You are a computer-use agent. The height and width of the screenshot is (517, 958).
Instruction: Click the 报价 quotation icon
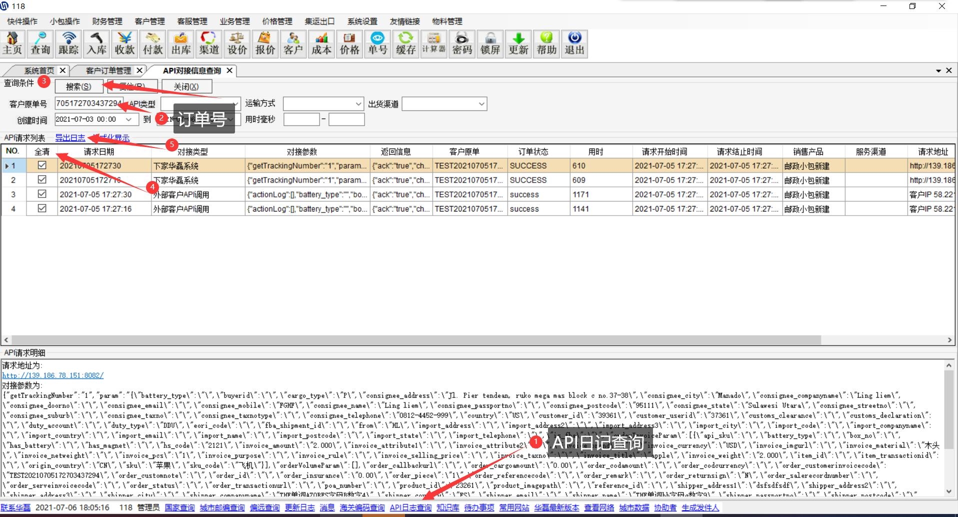pos(265,43)
